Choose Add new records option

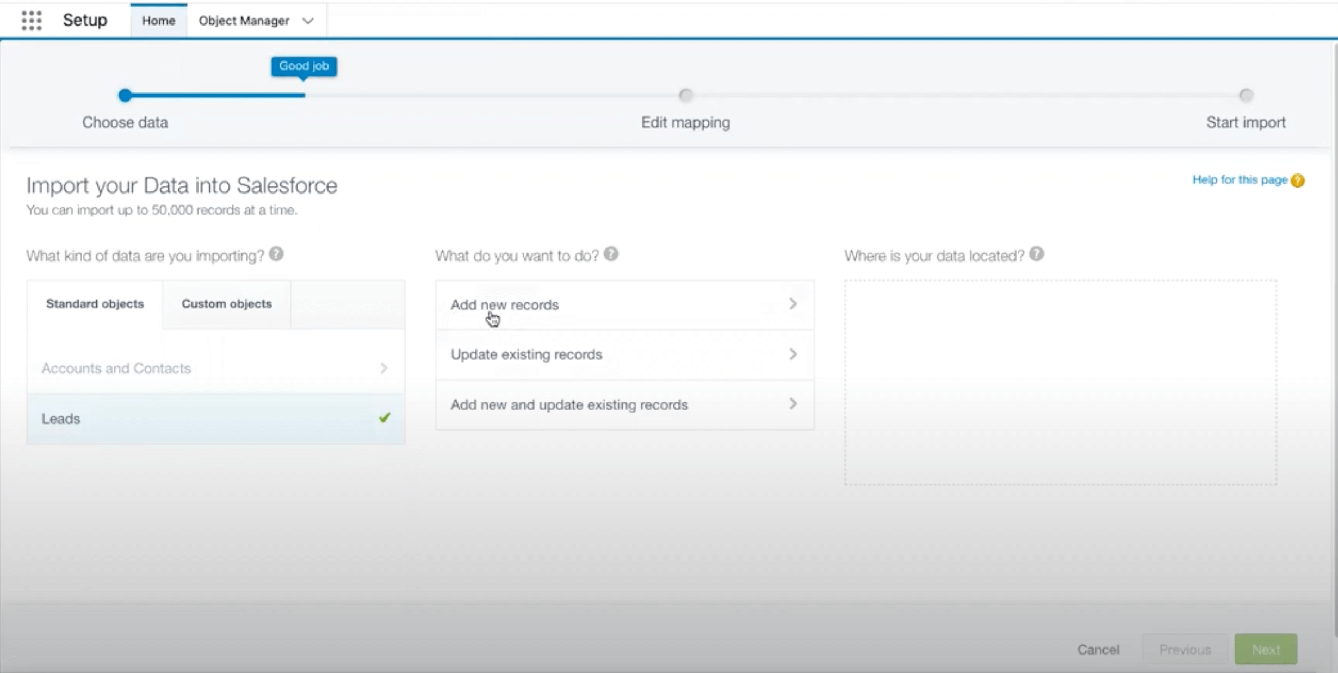(x=624, y=304)
